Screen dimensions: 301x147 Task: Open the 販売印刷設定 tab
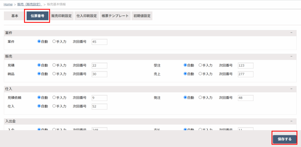pyautogui.click(x=61, y=16)
